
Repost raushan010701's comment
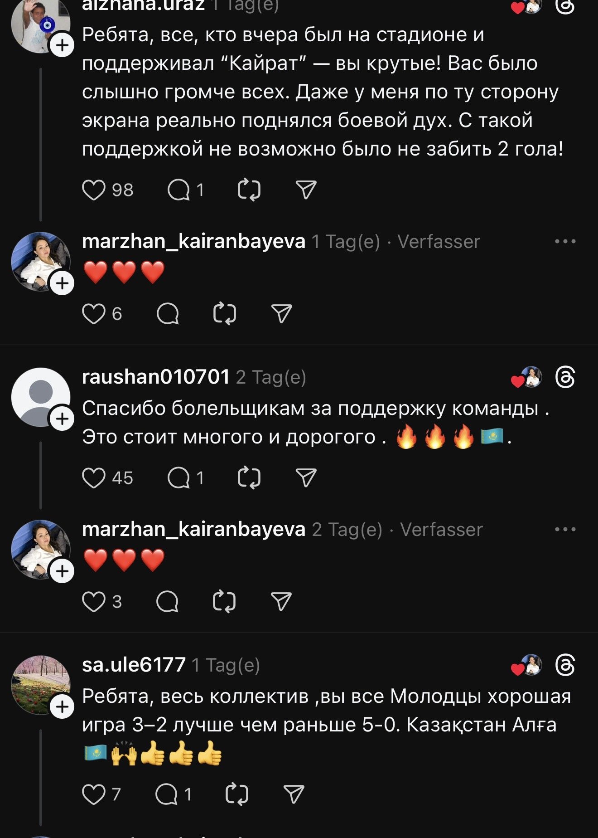click(249, 478)
